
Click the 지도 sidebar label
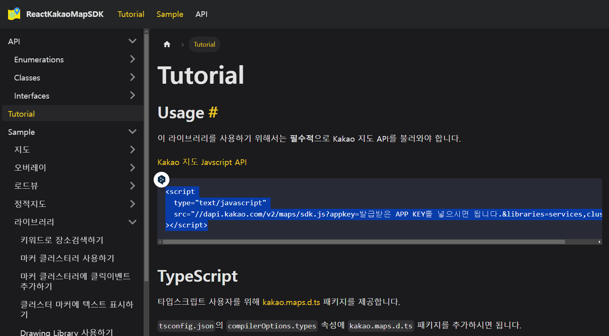coord(22,149)
